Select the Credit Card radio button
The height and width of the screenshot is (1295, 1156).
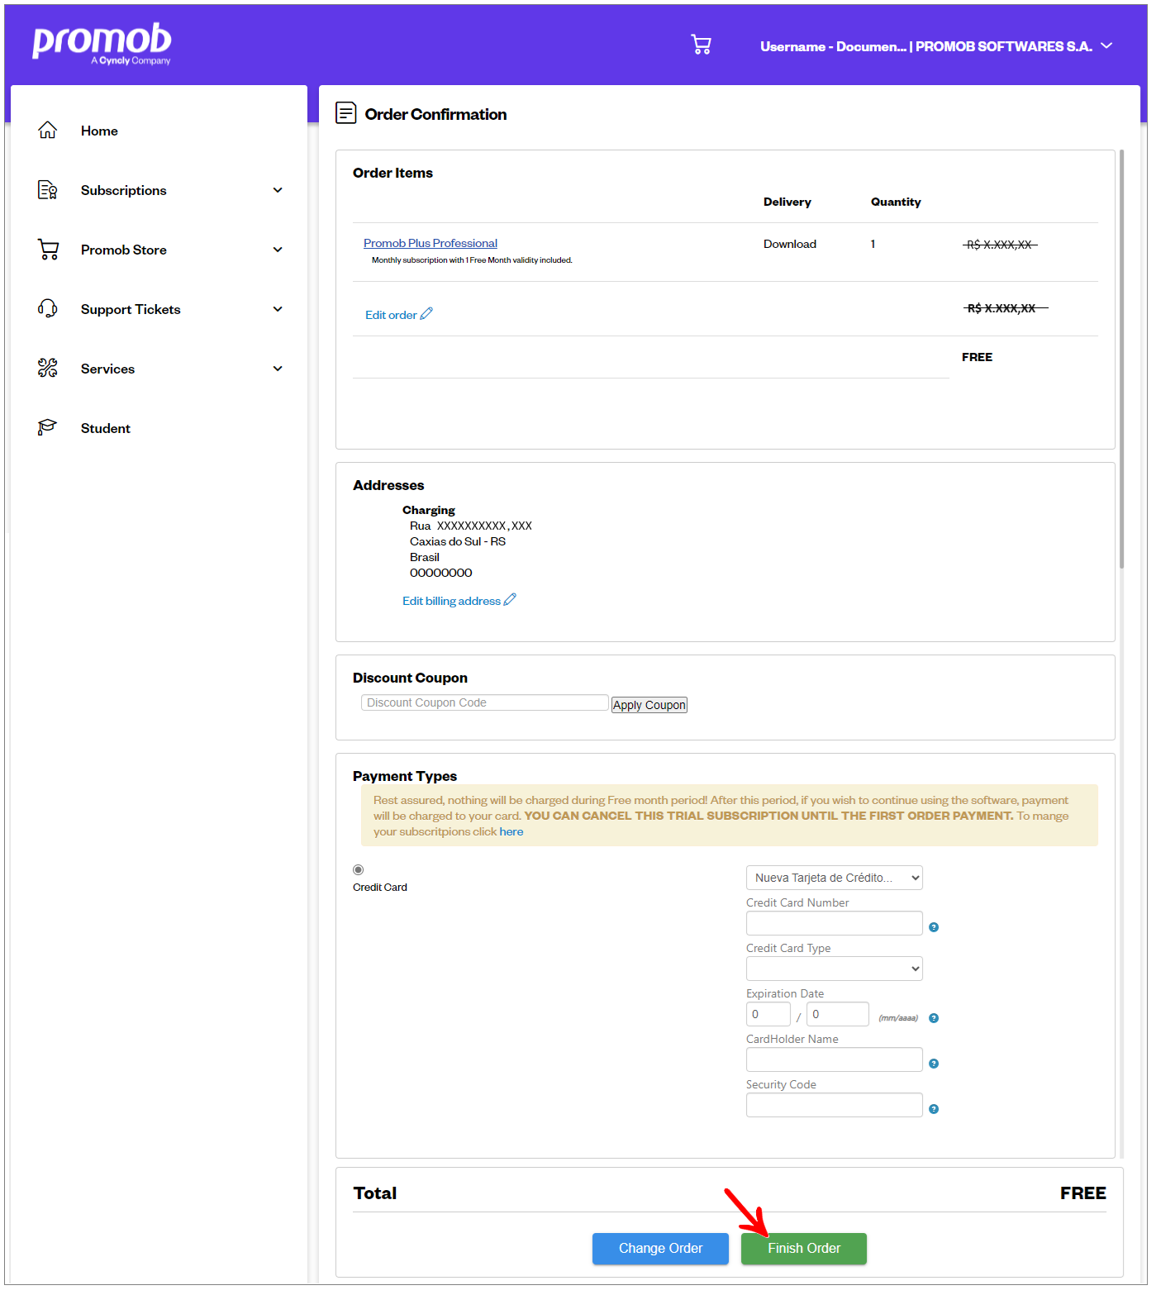[x=358, y=869]
